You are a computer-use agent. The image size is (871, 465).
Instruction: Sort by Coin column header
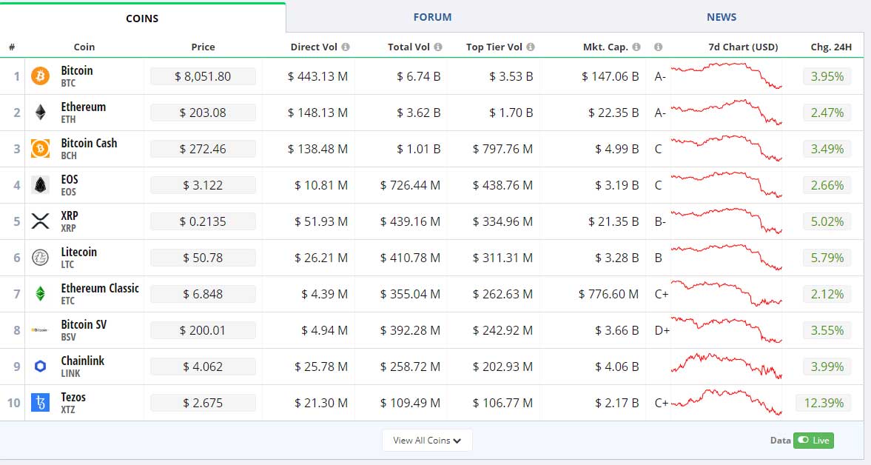[84, 47]
